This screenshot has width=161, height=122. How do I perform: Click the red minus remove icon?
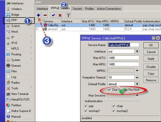coord(45,15)
